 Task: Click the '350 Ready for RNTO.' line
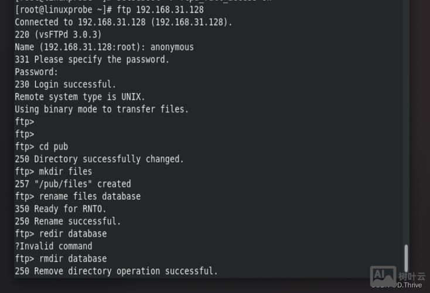point(60,209)
